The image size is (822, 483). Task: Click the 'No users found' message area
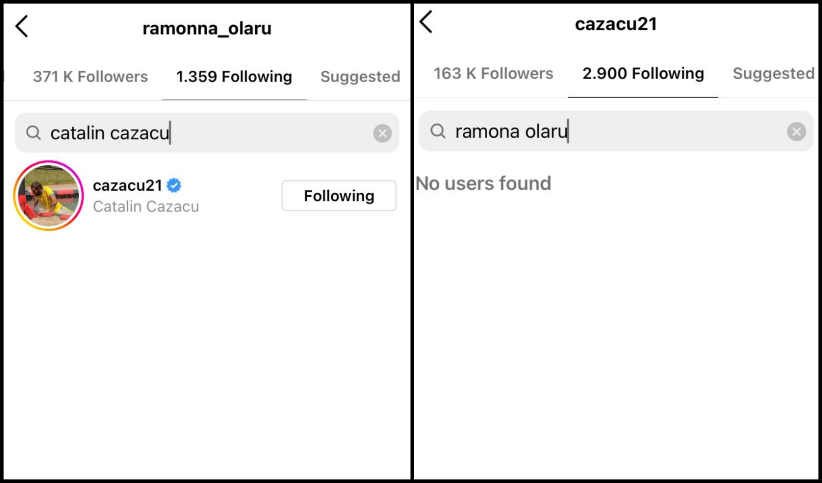tap(483, 183)
